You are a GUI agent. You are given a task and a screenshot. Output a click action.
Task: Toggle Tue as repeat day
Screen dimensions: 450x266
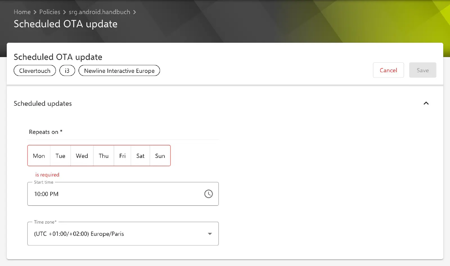[x=60, y=156]
